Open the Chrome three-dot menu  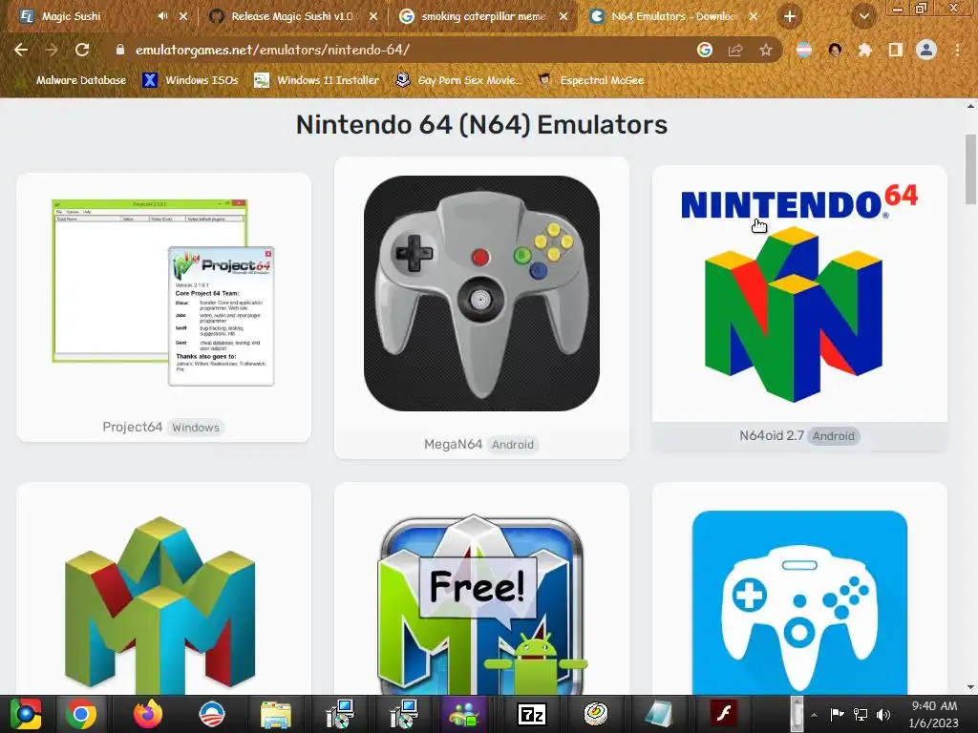tap(957, 50)
